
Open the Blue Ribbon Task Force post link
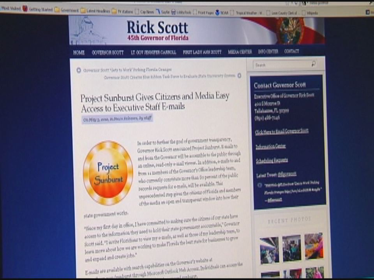tap(169, 77)
